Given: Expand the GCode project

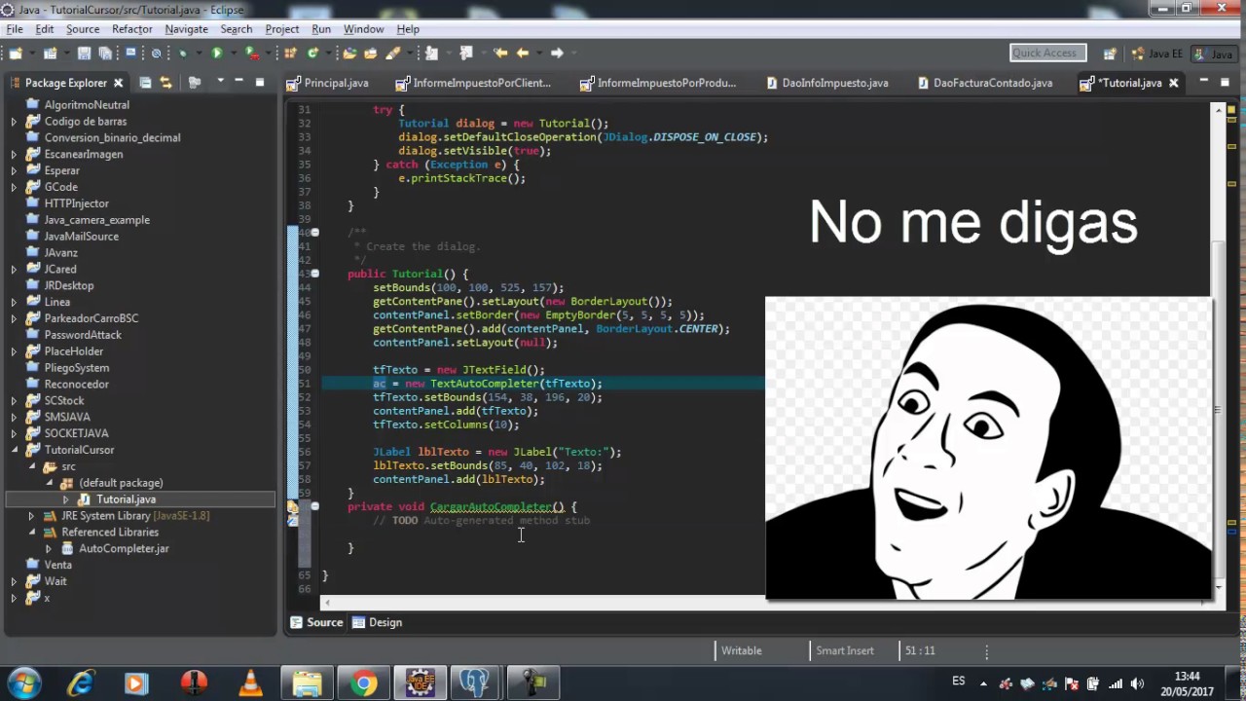Looking at the screenshot, I should coord(14,187).
